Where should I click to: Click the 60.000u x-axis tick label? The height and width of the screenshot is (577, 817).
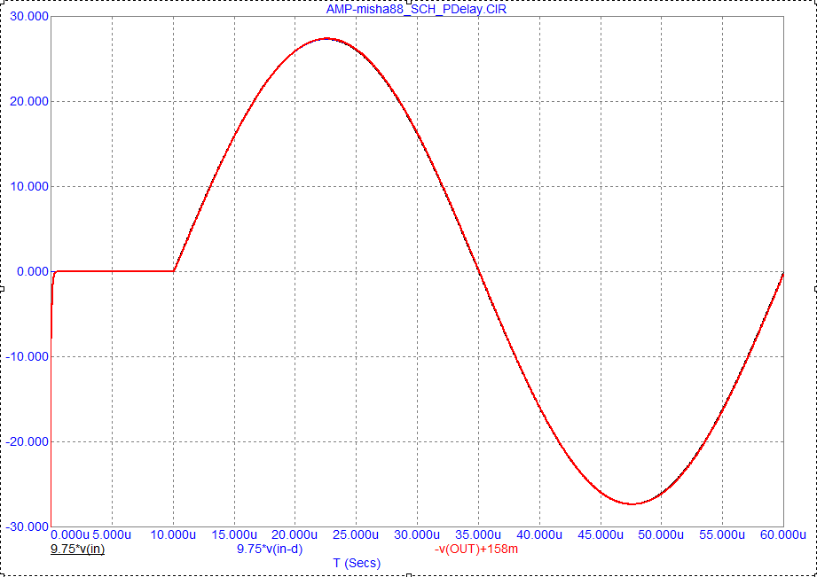click(x=783, y=535)
